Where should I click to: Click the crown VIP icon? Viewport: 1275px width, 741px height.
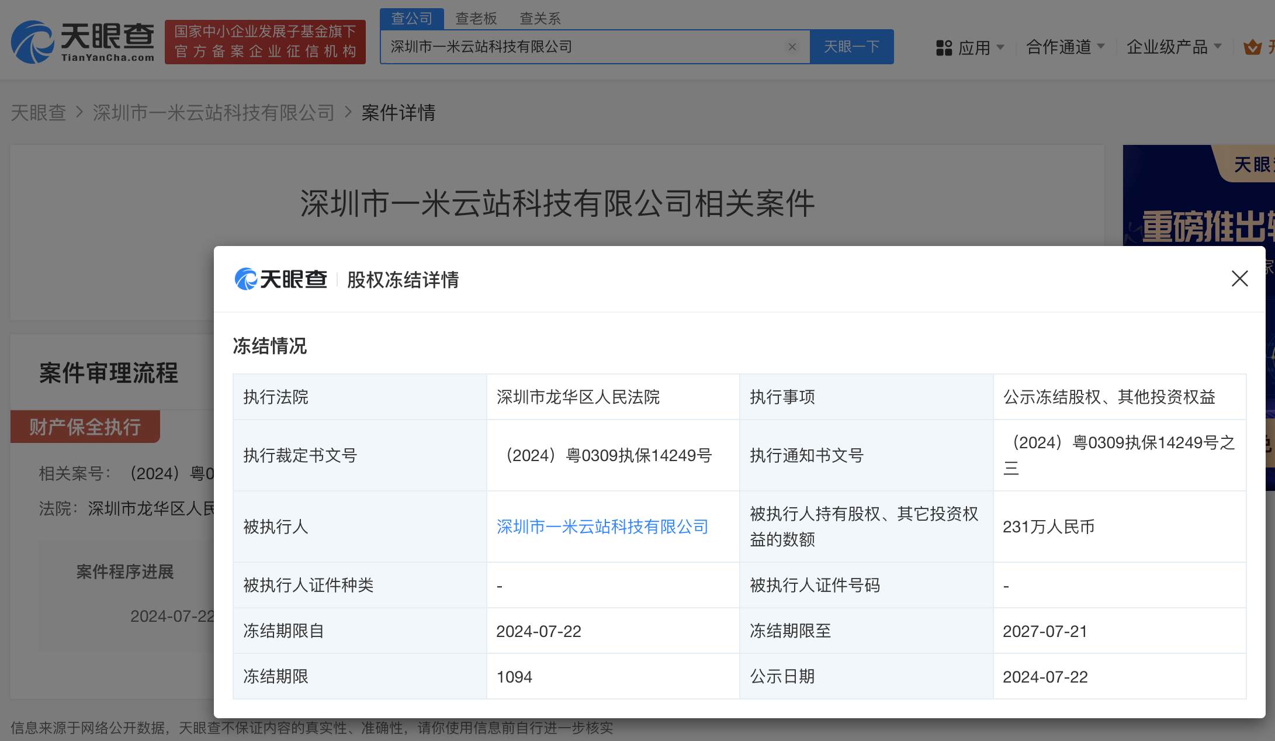1252,47
